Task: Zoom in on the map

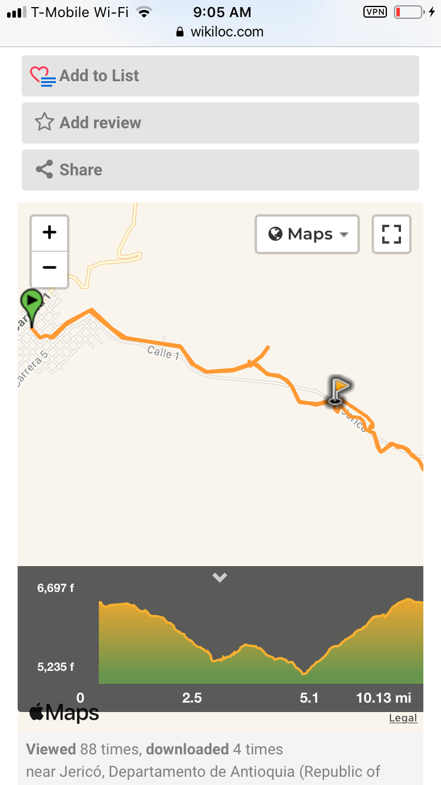Action: 49,232
